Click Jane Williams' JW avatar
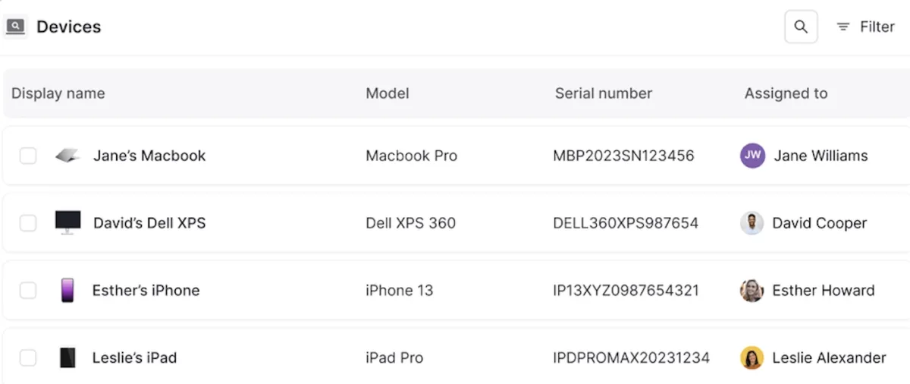The image size is (910, 384). [752, 156]
